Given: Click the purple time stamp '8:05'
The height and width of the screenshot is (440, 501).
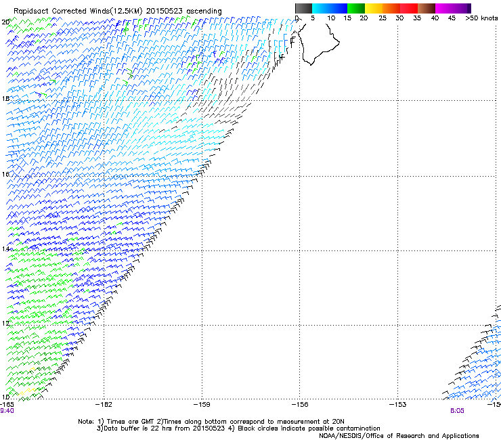Looking at the screenshot, I should pyautogui.click(x=457, y=411).
